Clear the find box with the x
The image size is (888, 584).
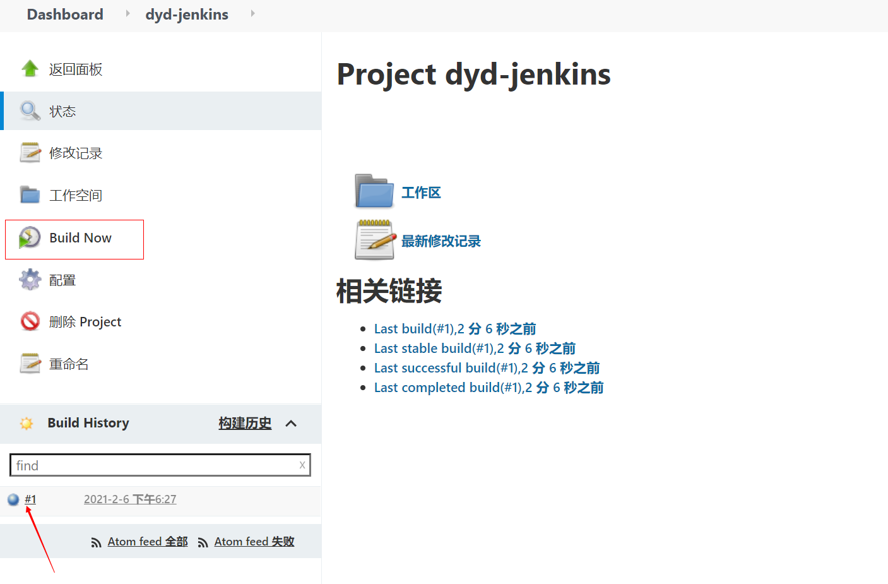point(302,465)
